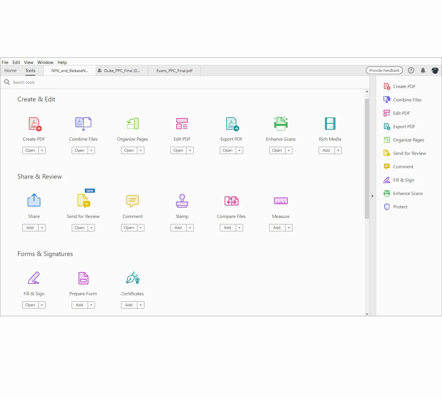Switch to the Duke_PPC_Final document tab
The height and width of the screenshot is (399, 442).
coord(122,71)
